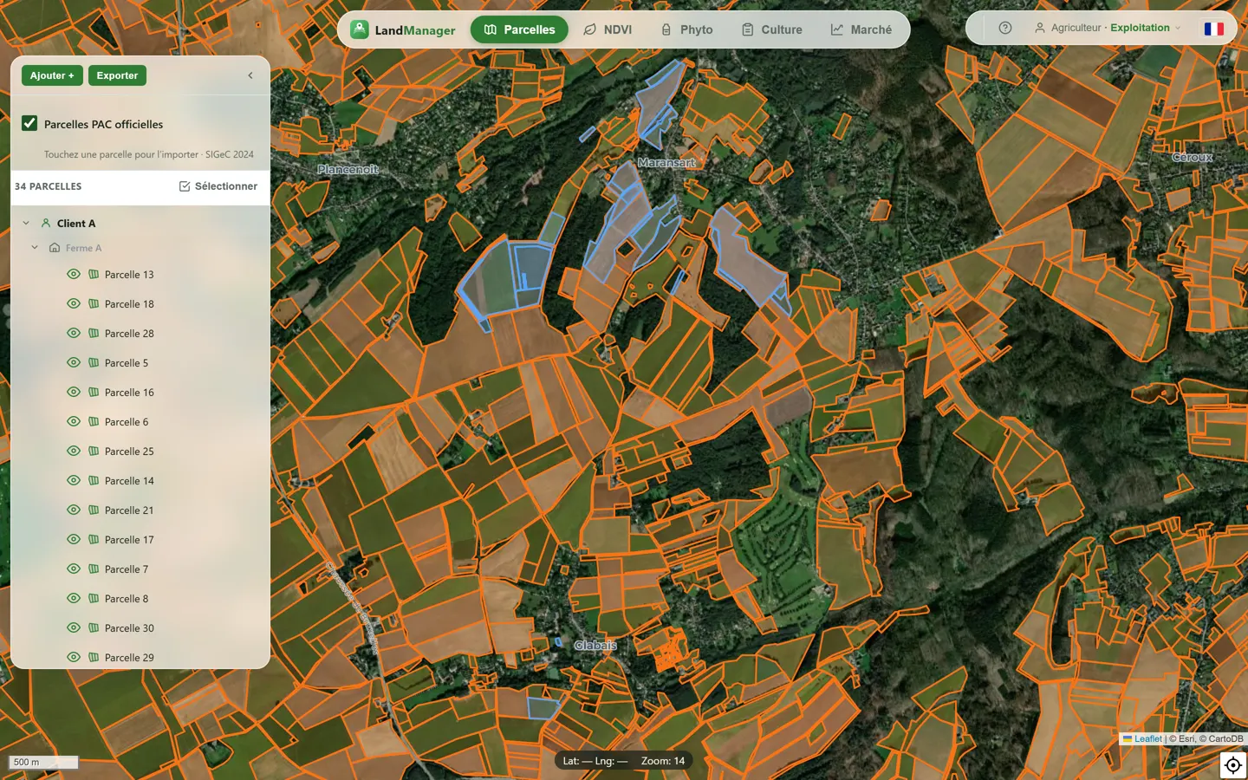Hide Parcelle 13 with its eye icon
Viewport: 1248px width, 780px height.
coord(74,274)
